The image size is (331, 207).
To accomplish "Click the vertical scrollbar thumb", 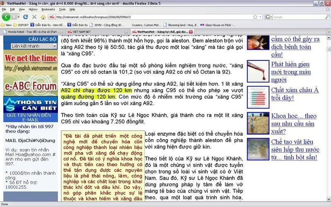I will 329,49.
